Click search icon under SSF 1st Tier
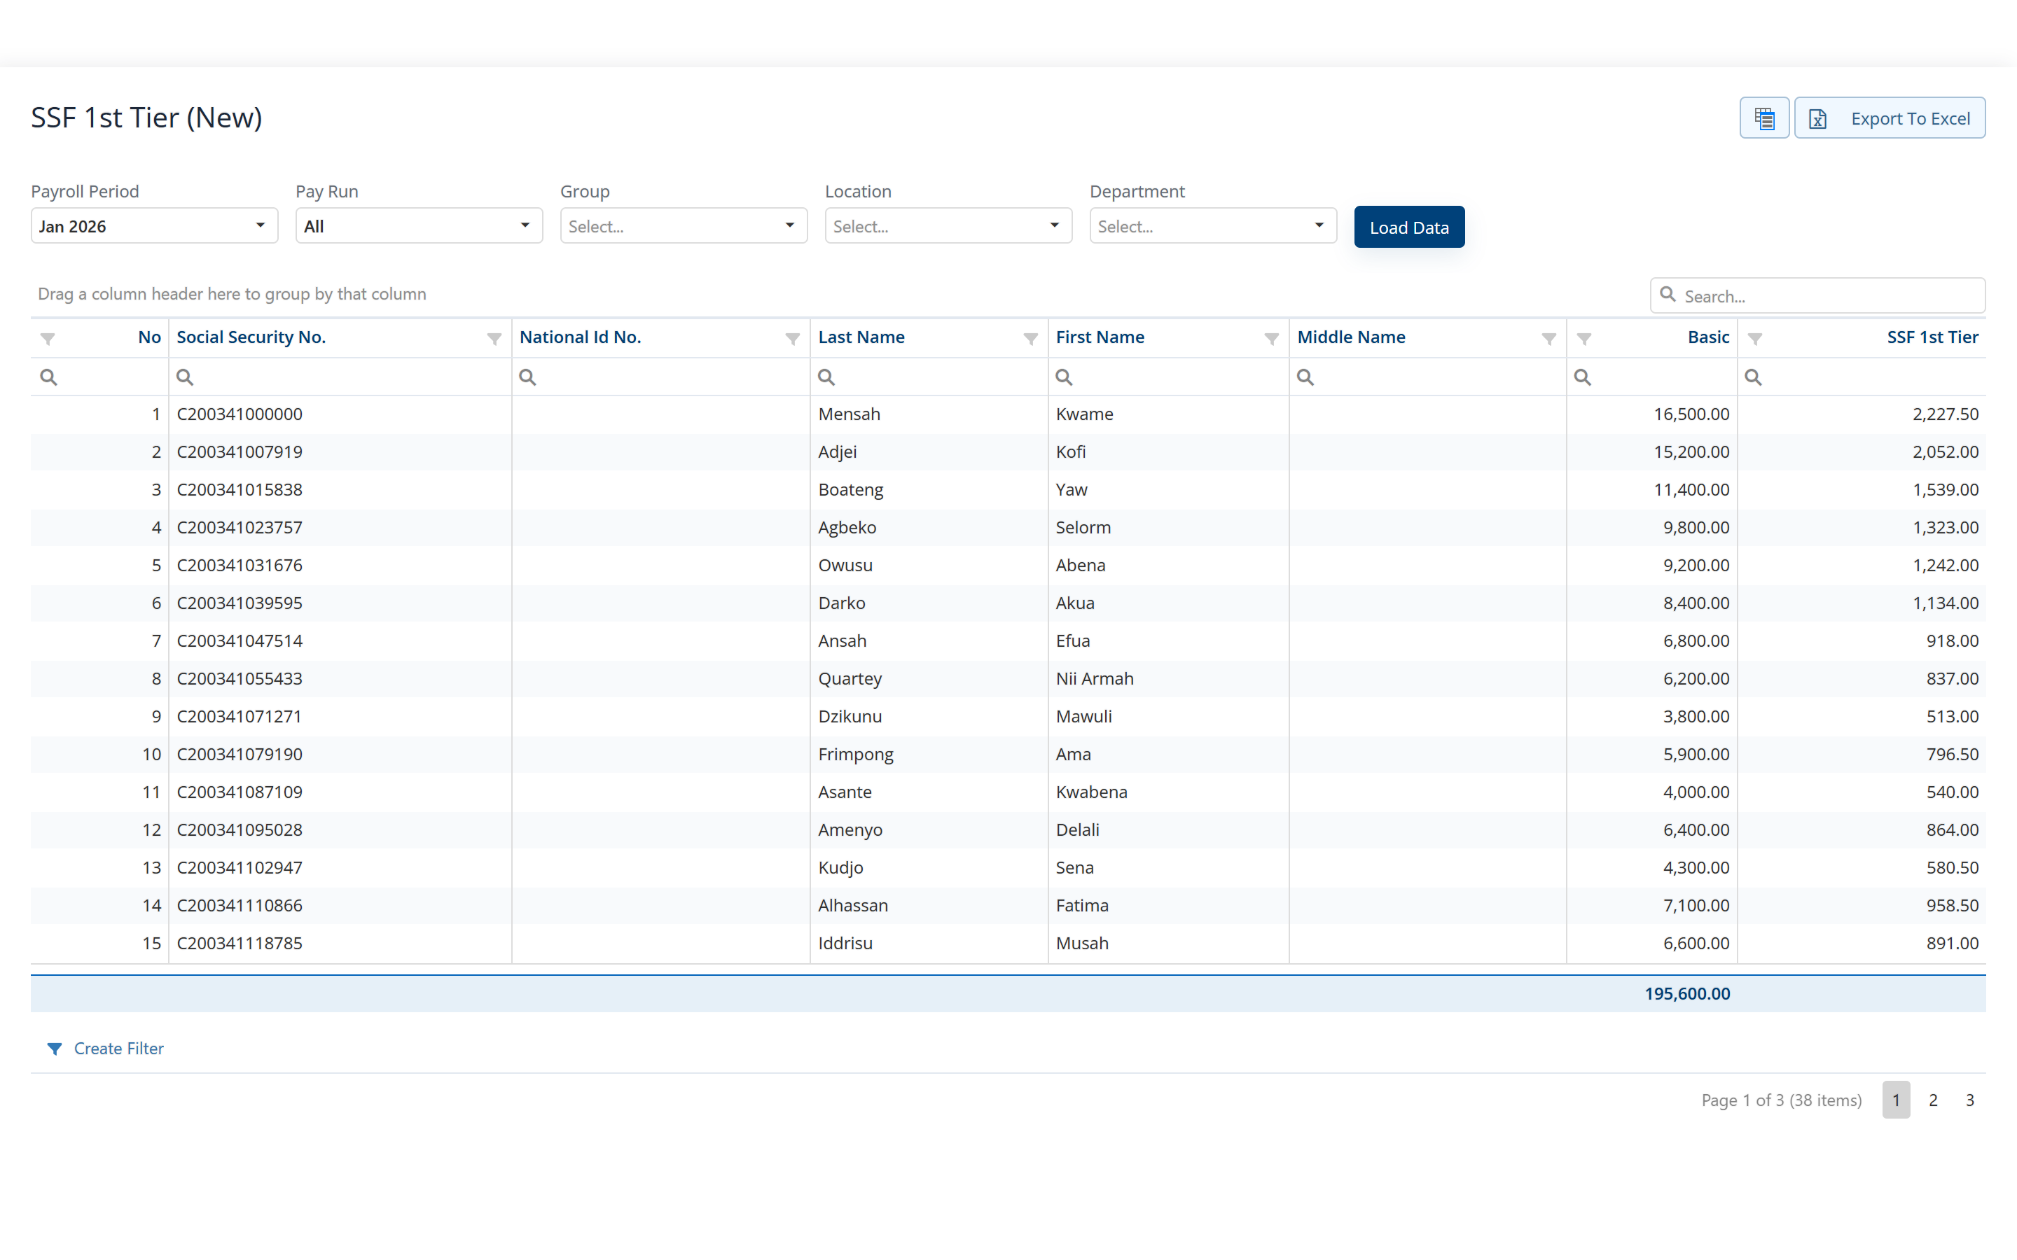The height and width of the screenshot is (1260, 2017). 1754,377
